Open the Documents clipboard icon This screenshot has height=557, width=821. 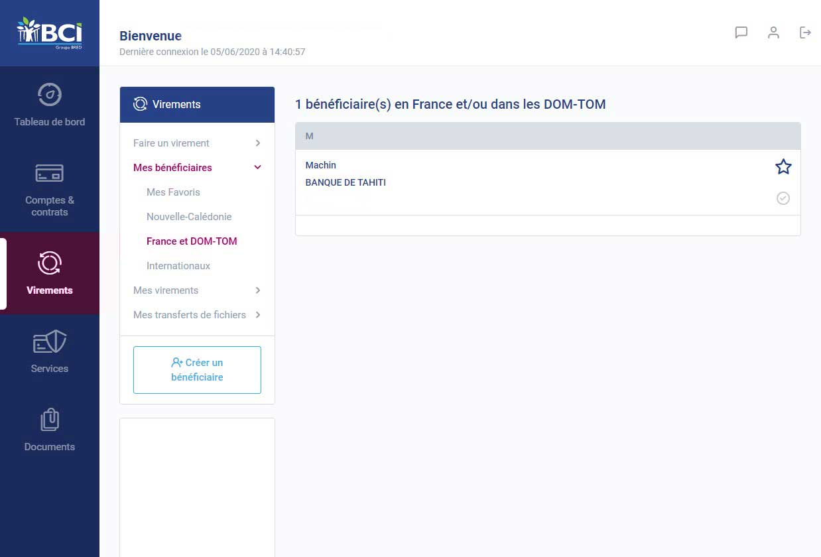click(x=50, y=420)
